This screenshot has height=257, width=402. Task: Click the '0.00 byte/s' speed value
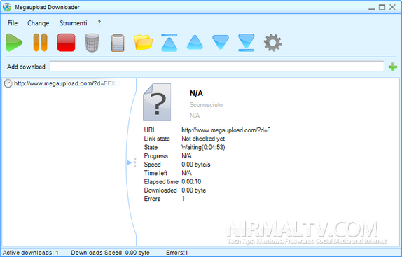196,165
